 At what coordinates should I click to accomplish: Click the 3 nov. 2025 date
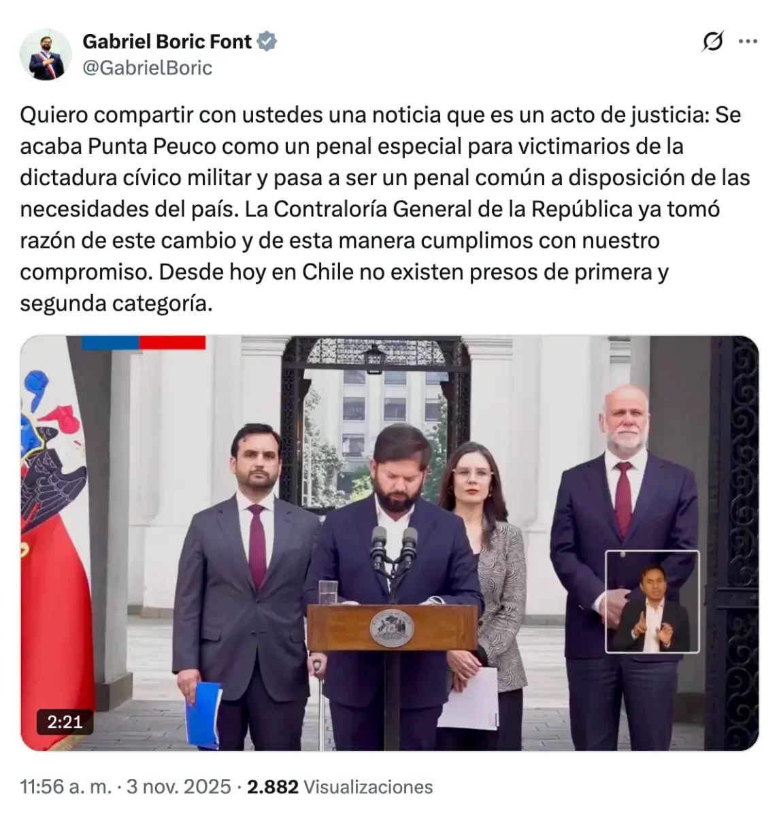(x=179, y=787)
